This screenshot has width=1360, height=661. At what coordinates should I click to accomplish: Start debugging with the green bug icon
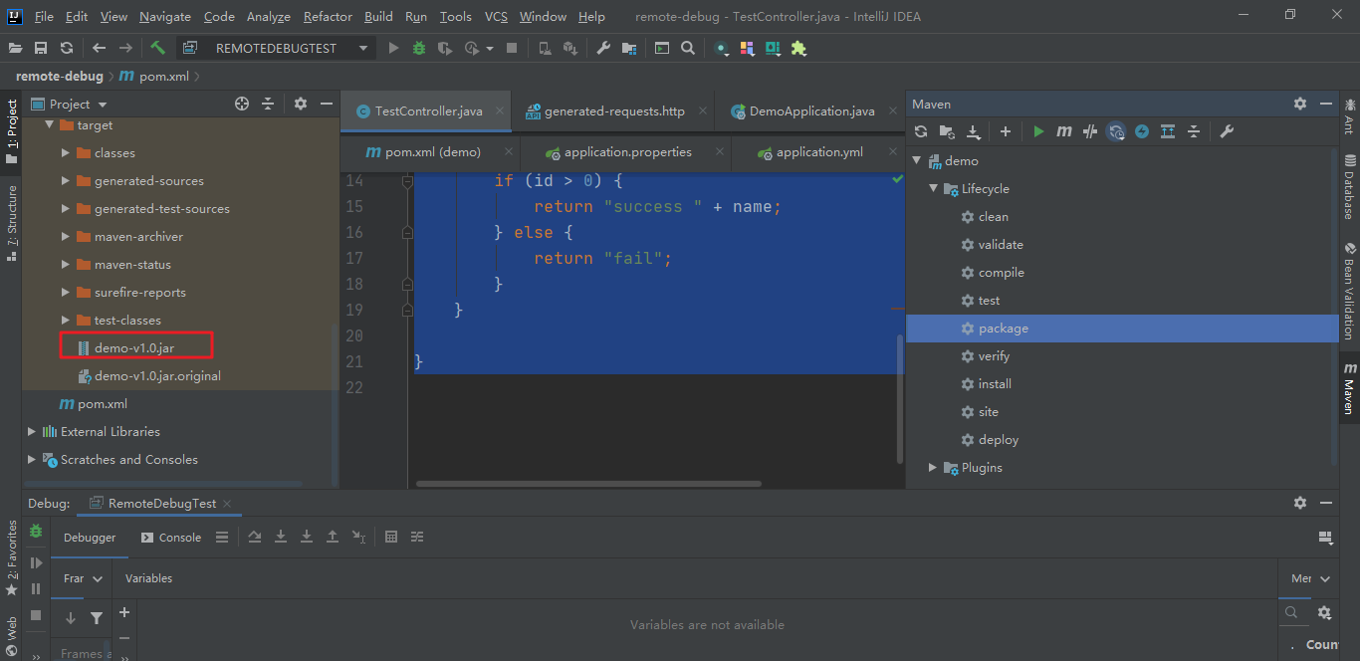(x=419, y=48)
